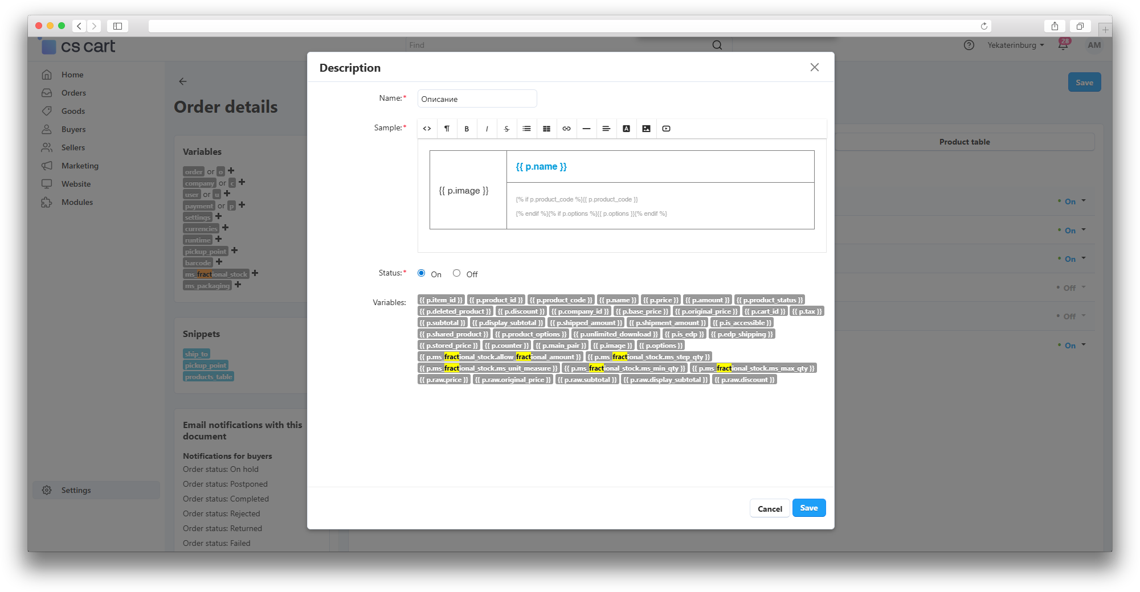Viewport: 1140px width, 592px height.
Task: Open Settings in the left sidebar
Action: 76,490
